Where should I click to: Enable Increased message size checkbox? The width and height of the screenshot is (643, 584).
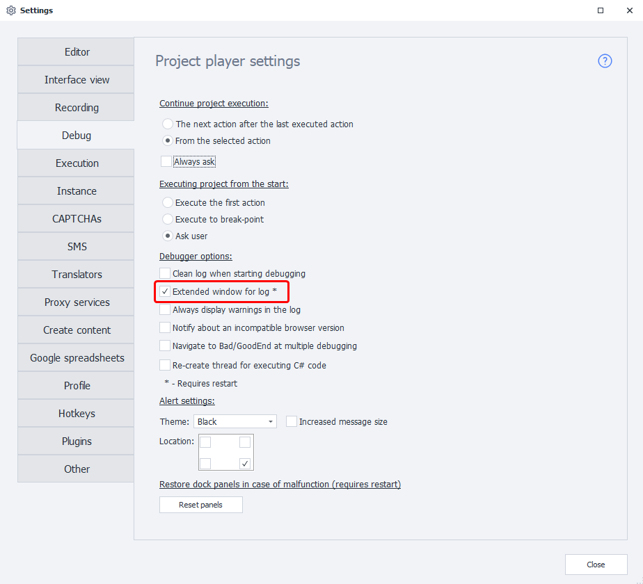click(x=292, y=421)
